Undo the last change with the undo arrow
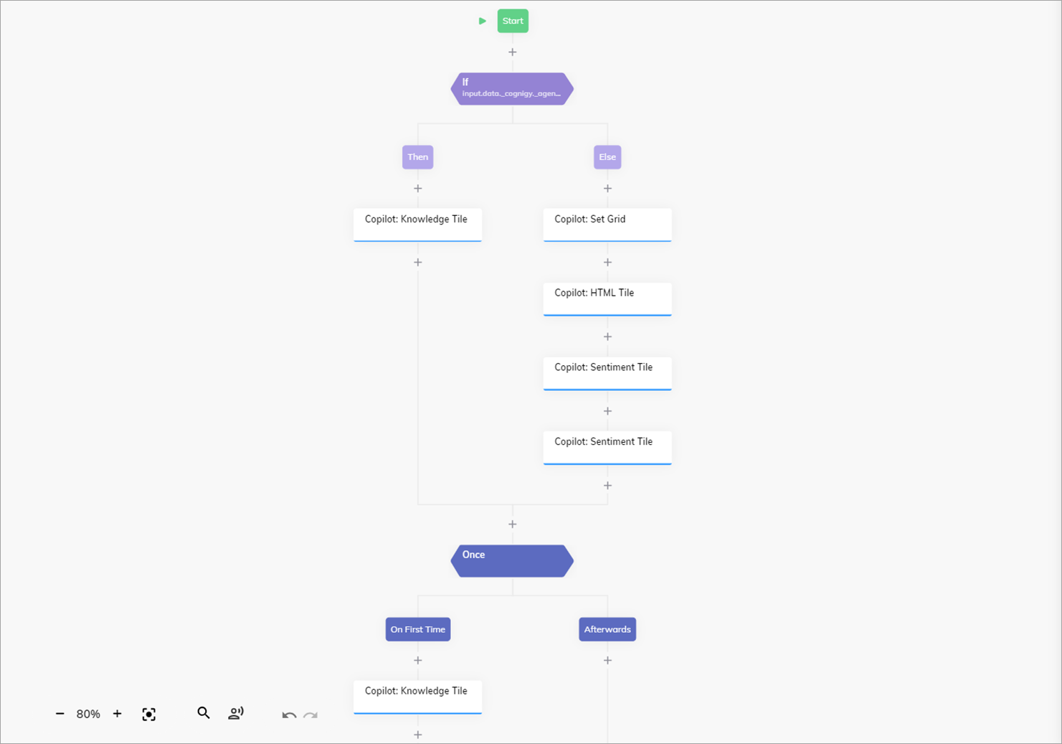This screenshot has height=744, width=1062. click(289, 715)
